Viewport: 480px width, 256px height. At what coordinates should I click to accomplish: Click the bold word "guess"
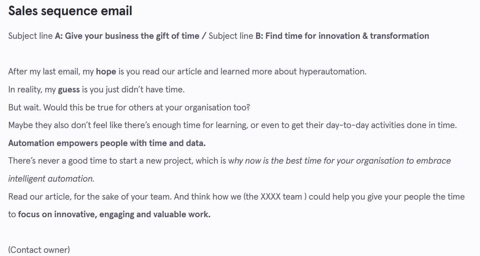[x=69, y=90]
